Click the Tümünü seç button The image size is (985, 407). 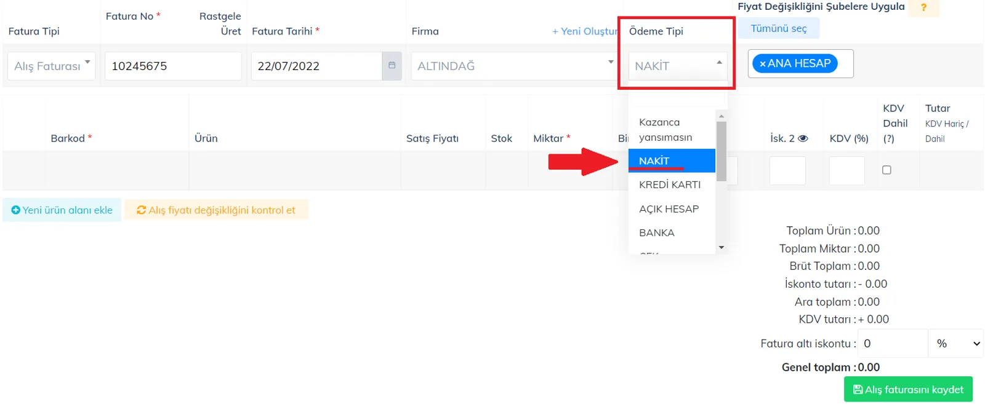779,28
